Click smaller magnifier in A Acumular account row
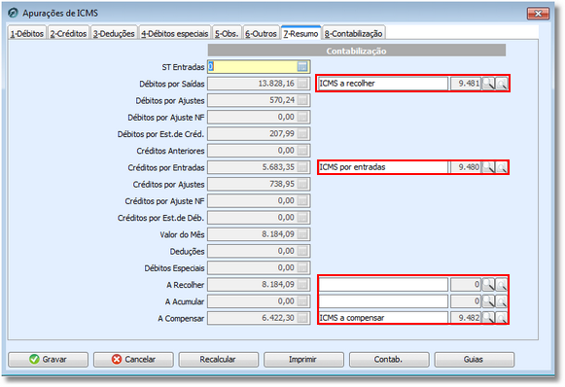This screenshot has height=387, width=565. pos(502,301)
